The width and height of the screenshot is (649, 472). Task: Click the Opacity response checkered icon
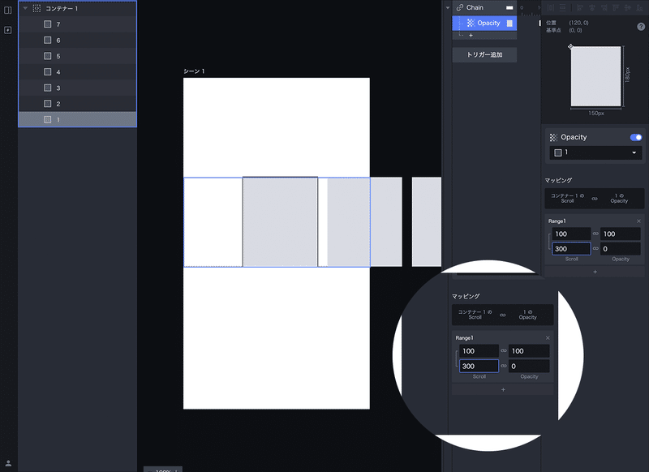(471, 24)
